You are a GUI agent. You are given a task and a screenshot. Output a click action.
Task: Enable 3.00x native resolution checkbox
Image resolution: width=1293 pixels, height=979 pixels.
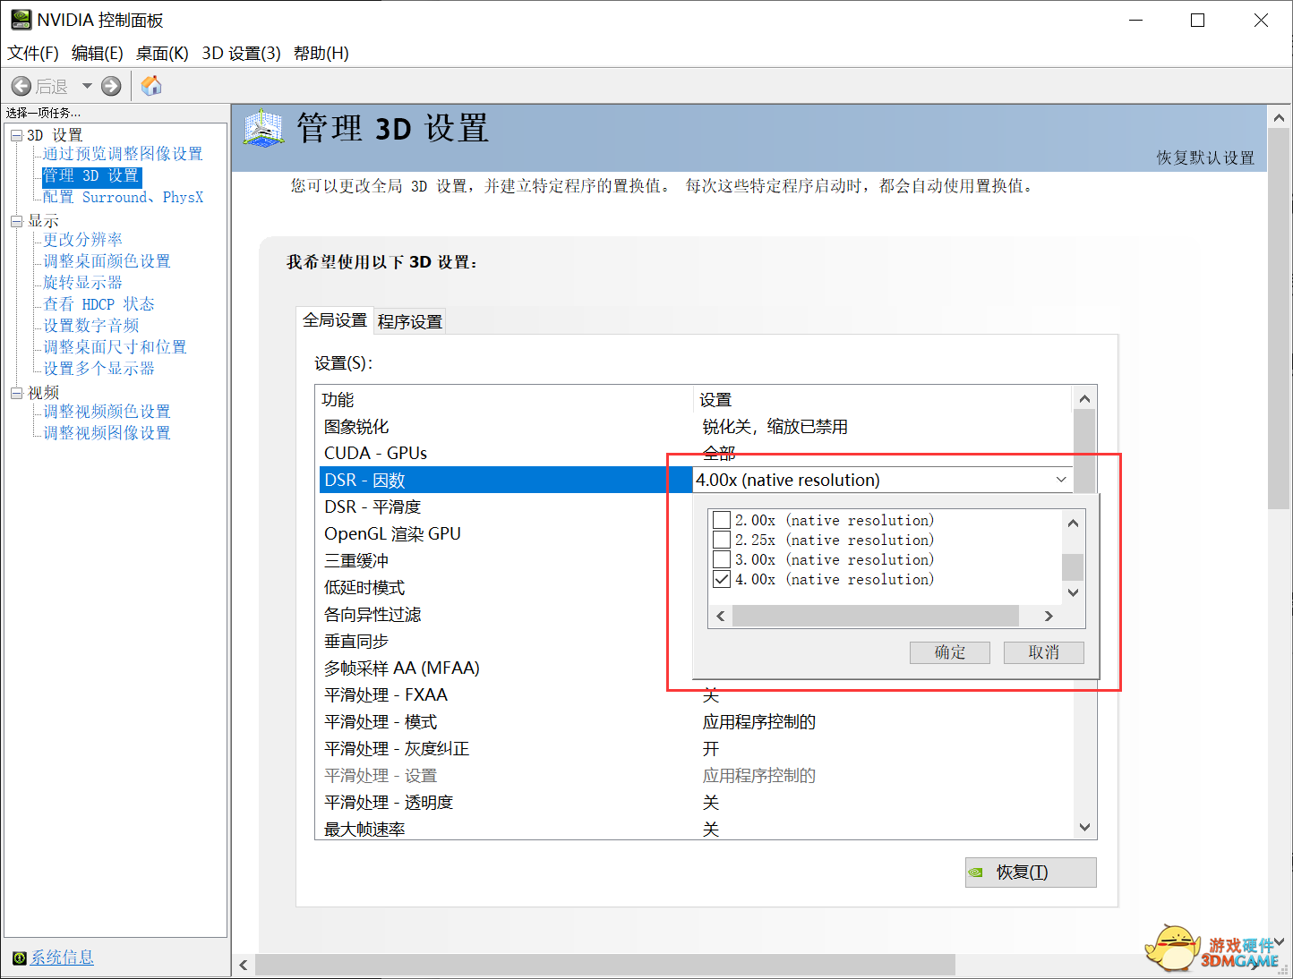[722, 559]
